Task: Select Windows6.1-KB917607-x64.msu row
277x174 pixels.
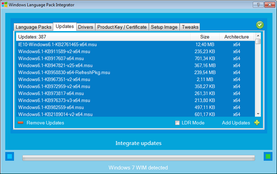Action: click(136, 59)
